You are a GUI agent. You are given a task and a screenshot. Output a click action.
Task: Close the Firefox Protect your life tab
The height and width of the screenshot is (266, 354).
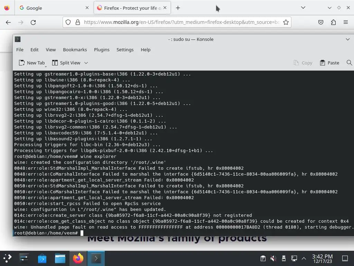[x=165, y=8]
